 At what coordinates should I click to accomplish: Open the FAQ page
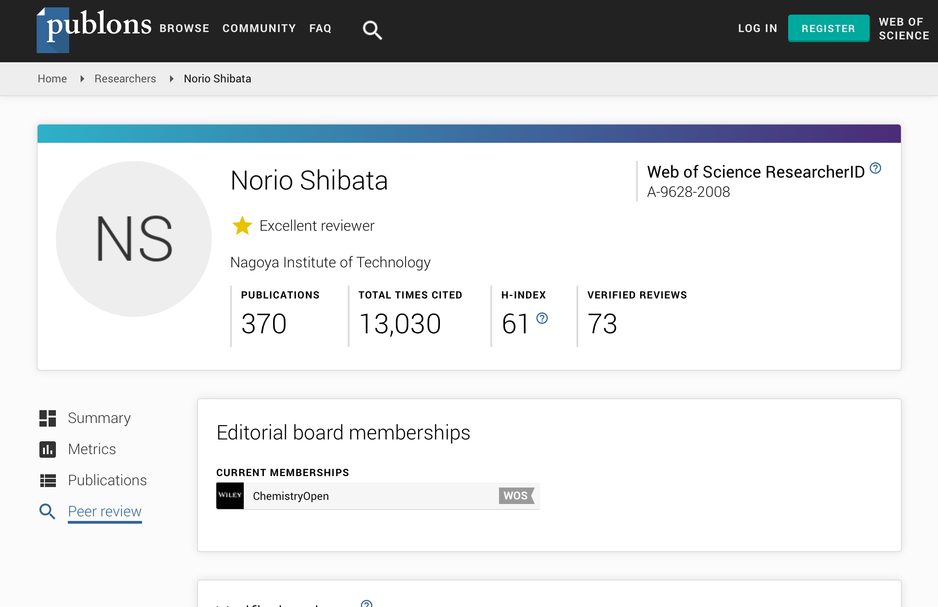pyautogui.click(x=320, y=28)
